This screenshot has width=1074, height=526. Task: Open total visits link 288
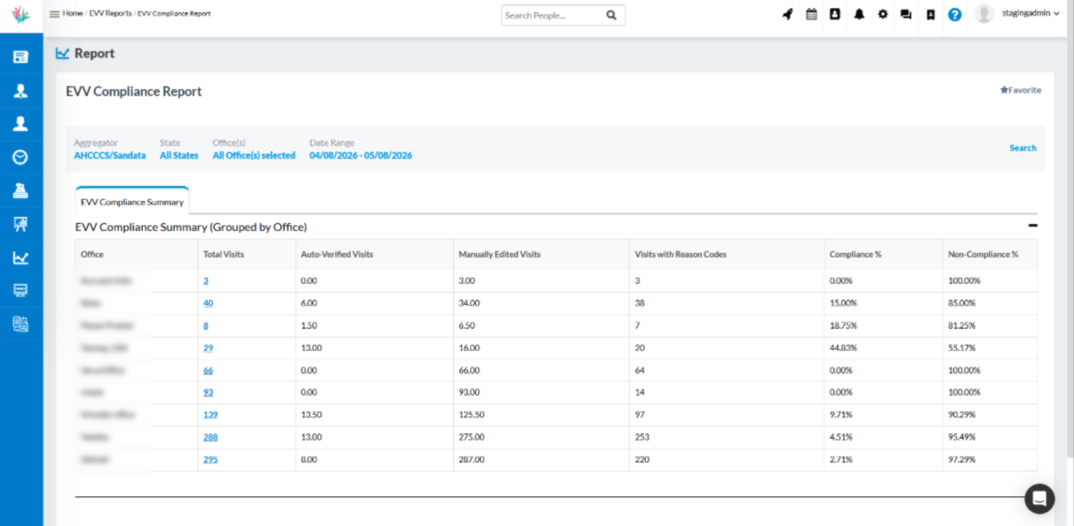pos(210,437)
